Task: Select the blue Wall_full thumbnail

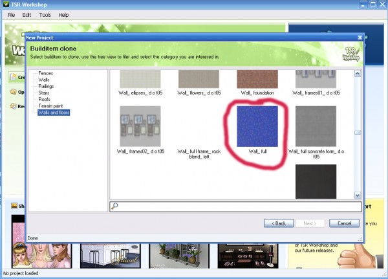Action: [x=258, y=126]
